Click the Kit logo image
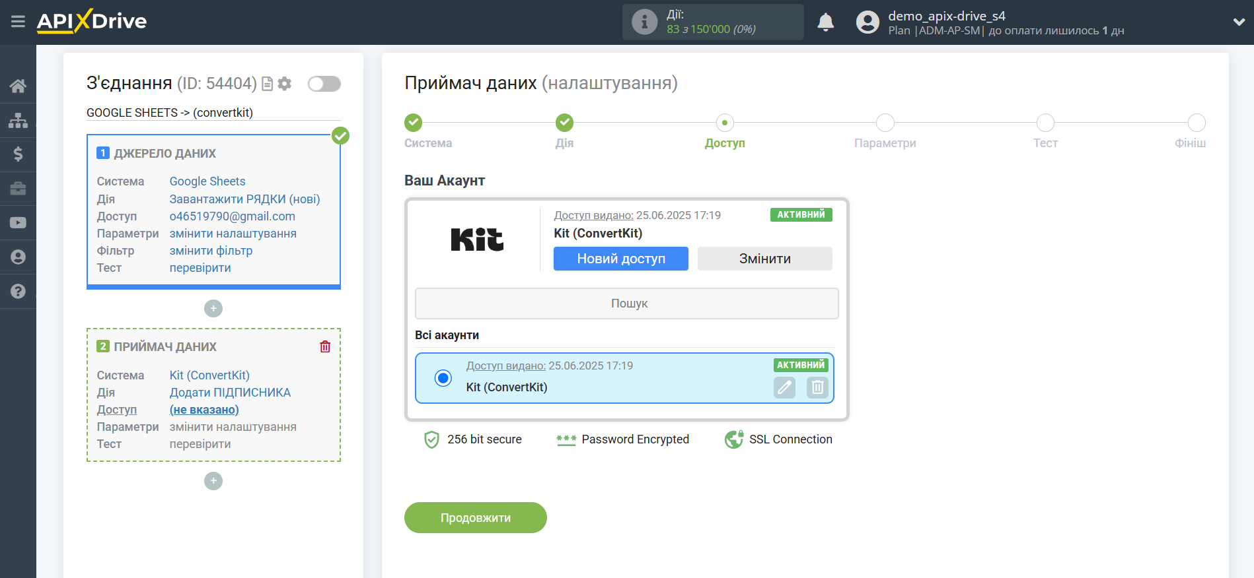Viewport: 1254px width, 578px height. (x=477, y=240)
